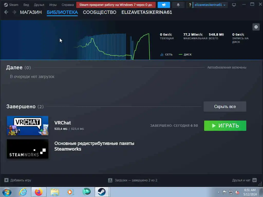This screenshot has width=263, height=197.
Task: Open the VRChat game thumbnail
Action: coord(27,125)
